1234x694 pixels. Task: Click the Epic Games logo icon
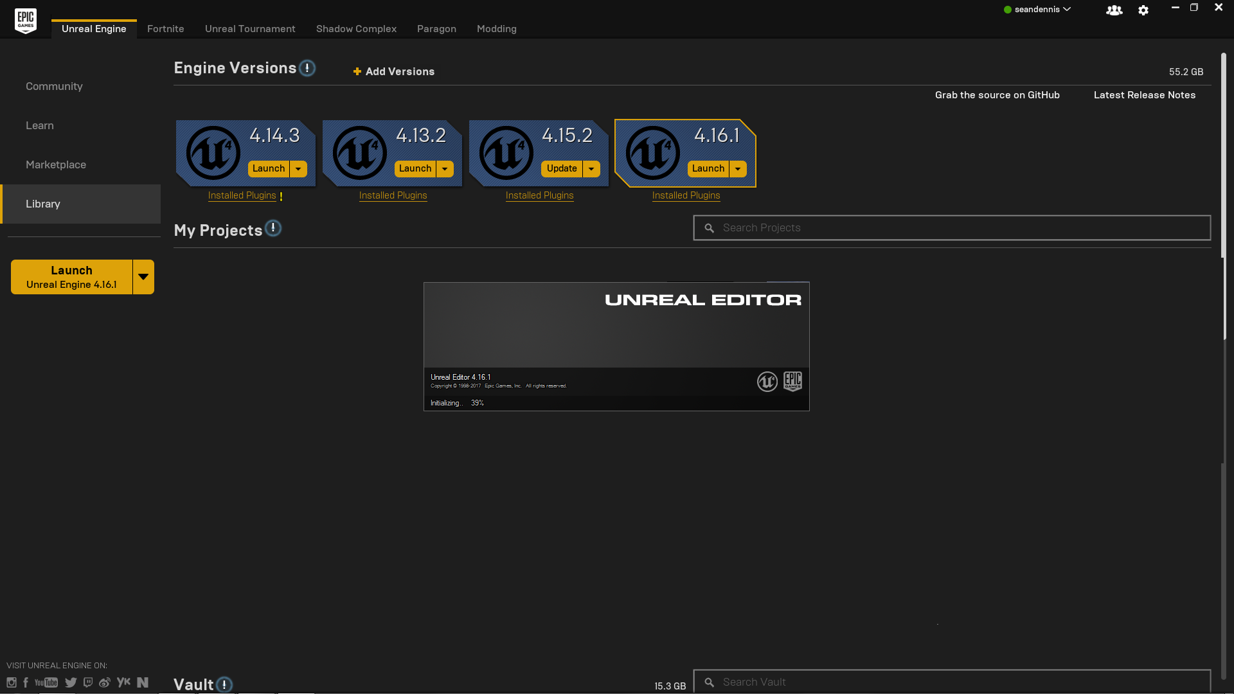click(26, 21)
